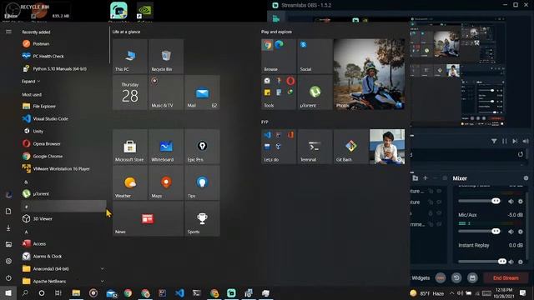Launch Unity from the Start list
This screenshot has height=300, width=534.
63,132
